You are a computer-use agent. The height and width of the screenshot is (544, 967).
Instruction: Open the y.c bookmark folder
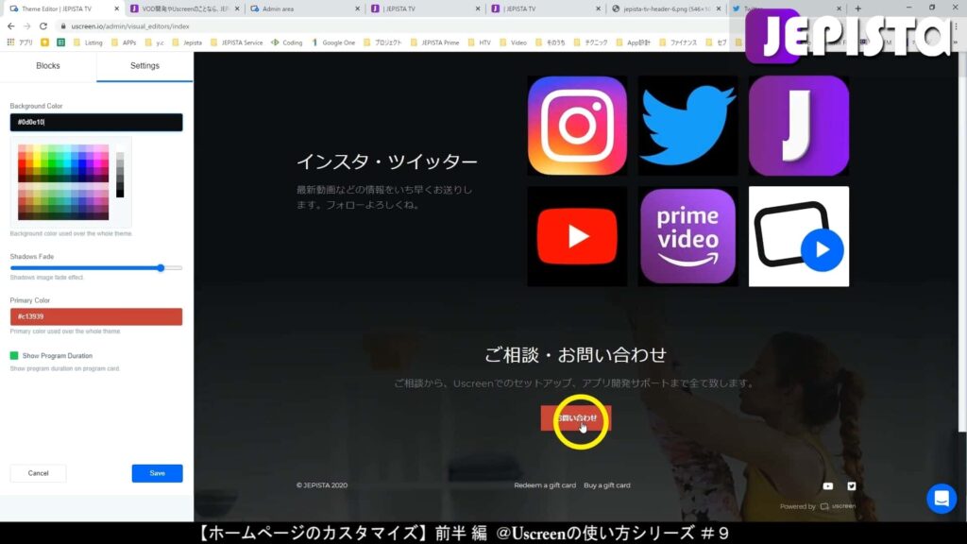(x=155, y=42)
